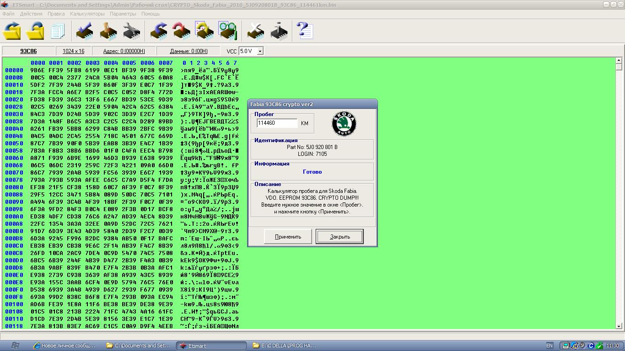Click row address 00010

click(14, 85)
